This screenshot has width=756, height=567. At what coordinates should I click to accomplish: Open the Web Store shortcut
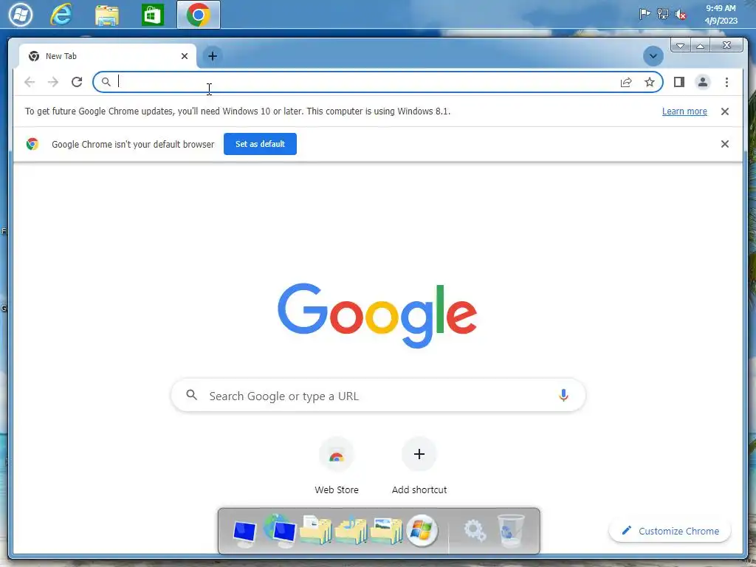point(337,465)
